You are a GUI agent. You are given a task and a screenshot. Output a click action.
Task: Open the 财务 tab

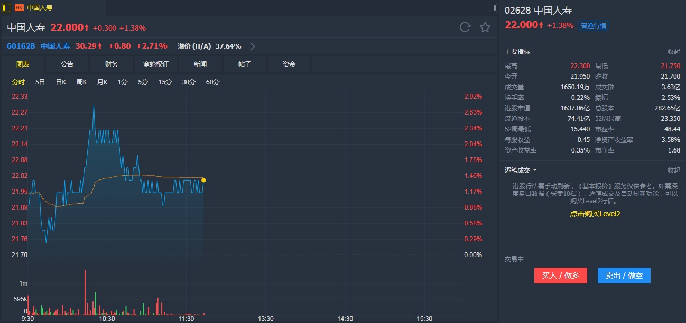(112, 64)
